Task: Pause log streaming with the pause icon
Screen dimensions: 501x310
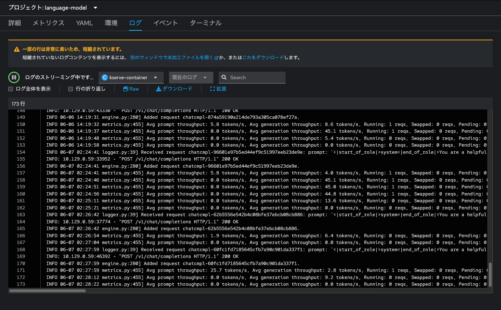Action: [x=14, y=77]
